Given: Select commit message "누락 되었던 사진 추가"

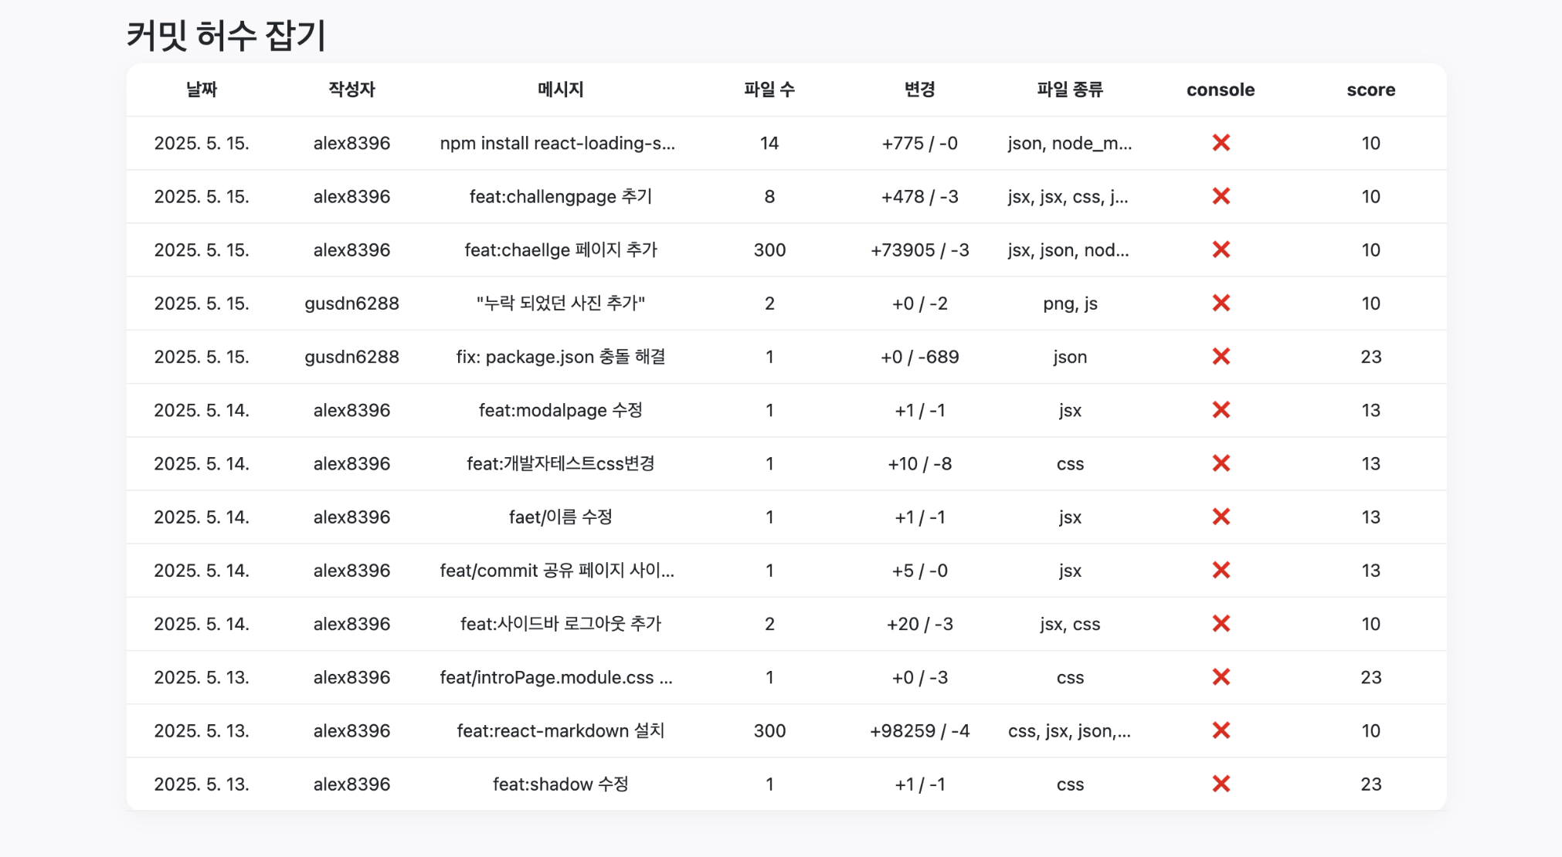Looking at the screenshot, I should click(x=561, y=303).
